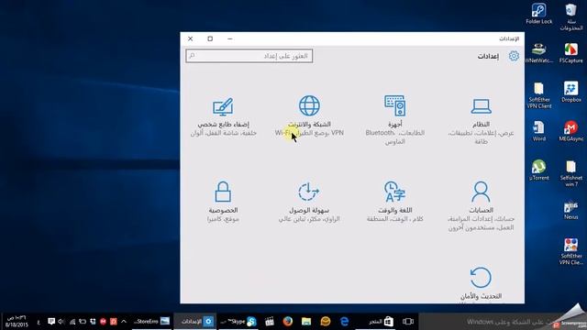Open Microsoft Edge from the taskbar

point(345,322)
